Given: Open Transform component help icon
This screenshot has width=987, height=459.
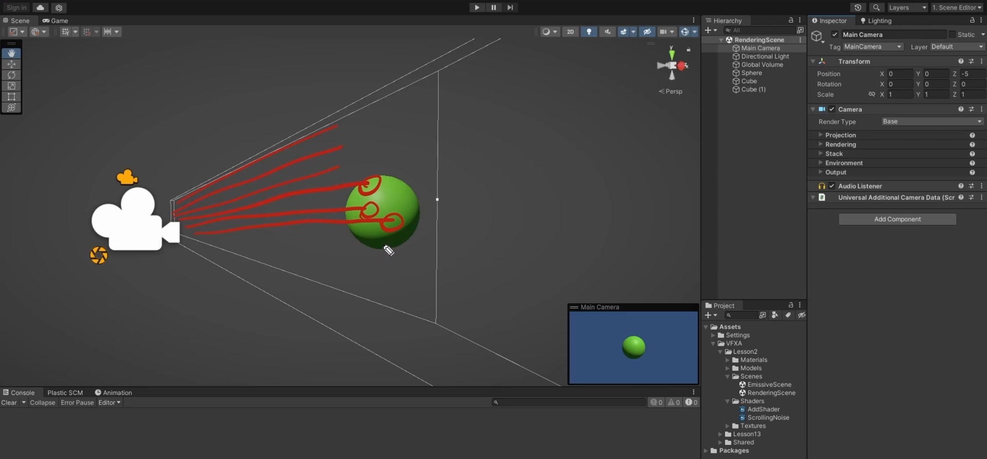Looking at the screenshot, I should [x=961, y=61].
